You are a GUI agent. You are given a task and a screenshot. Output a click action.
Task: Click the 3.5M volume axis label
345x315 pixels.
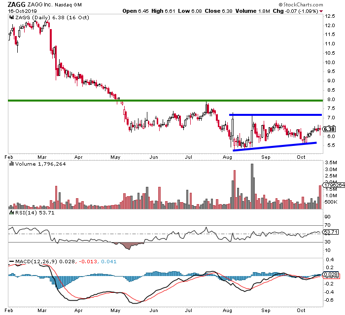point(331,163)
